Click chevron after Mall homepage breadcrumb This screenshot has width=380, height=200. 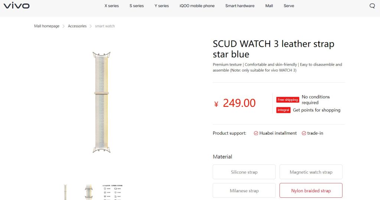click(63, 26)
